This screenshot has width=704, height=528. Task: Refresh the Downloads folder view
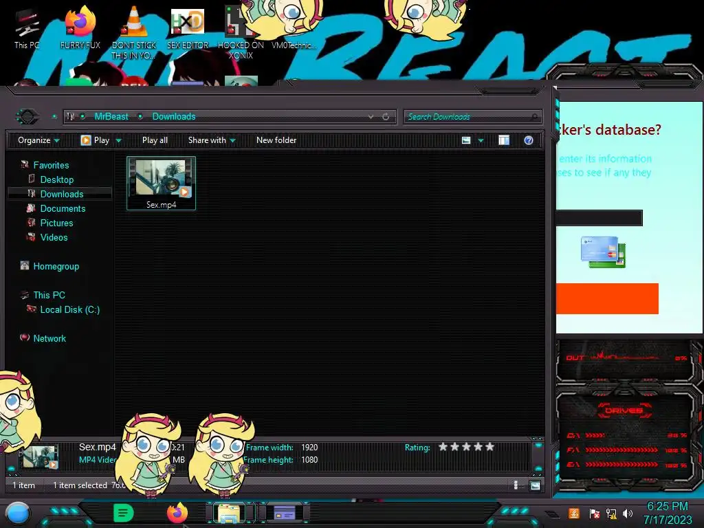386,117
